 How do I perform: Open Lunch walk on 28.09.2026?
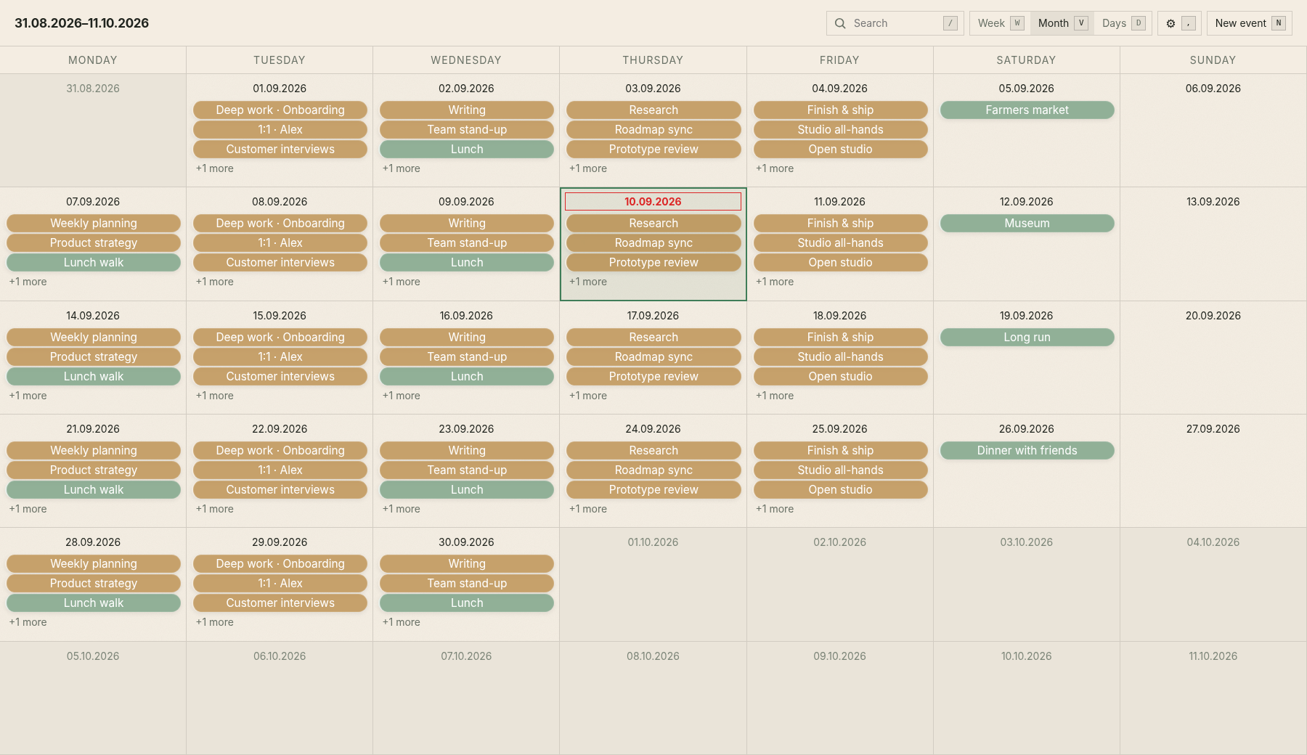pos(94,603)
